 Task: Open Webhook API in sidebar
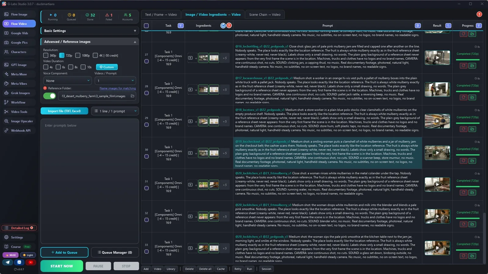[x=19, y=131]
